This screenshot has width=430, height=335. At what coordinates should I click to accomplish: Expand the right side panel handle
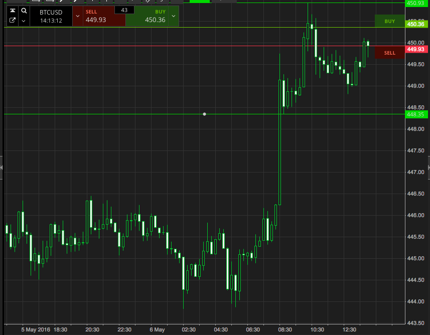tap(428, 167)
